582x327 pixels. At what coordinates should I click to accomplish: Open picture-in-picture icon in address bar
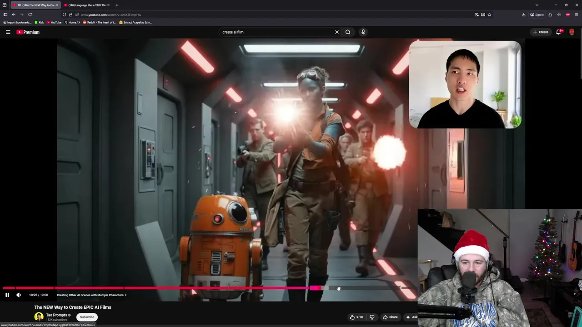pyautogui.click(x=477, y=15)
